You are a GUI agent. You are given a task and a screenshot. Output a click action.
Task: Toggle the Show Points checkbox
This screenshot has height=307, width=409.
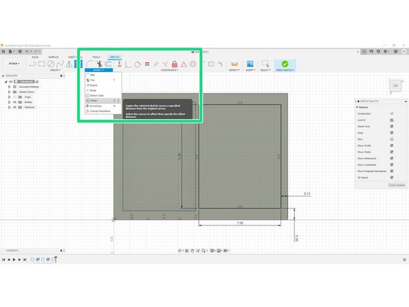coord(392,152)
